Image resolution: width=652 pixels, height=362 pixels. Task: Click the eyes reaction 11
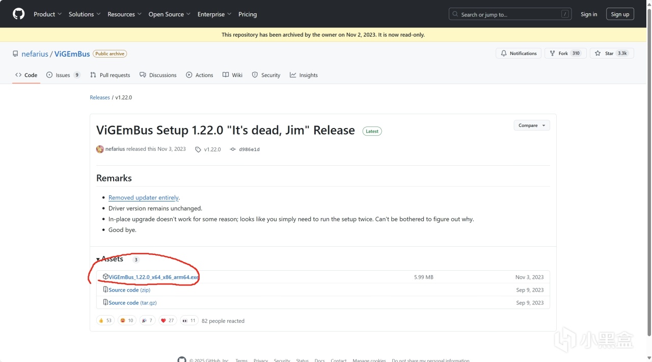click(x=189, y=320)
